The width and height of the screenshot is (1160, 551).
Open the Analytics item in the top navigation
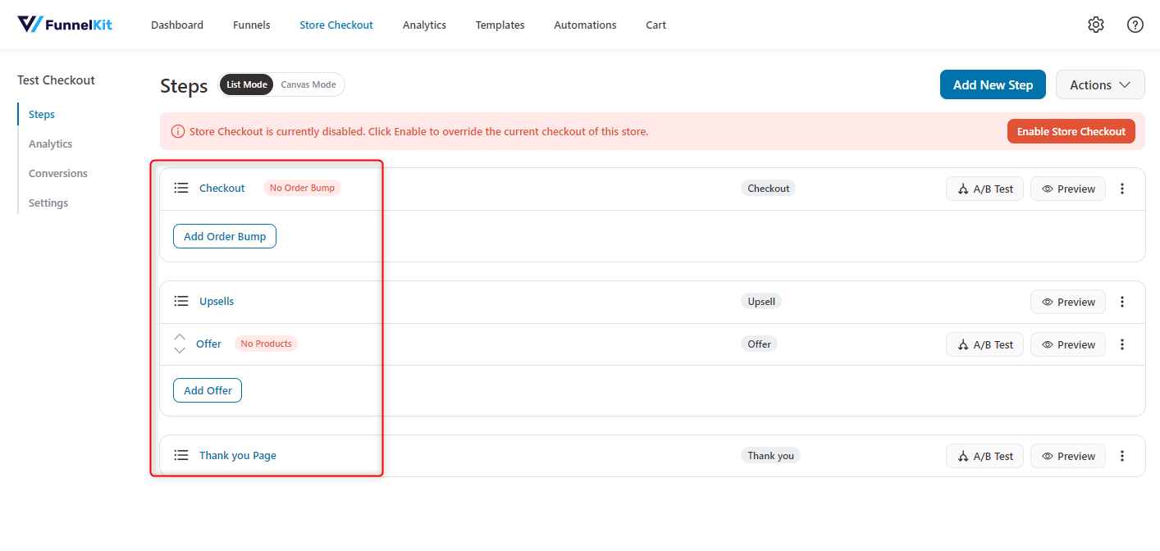(x=424, y=25)
